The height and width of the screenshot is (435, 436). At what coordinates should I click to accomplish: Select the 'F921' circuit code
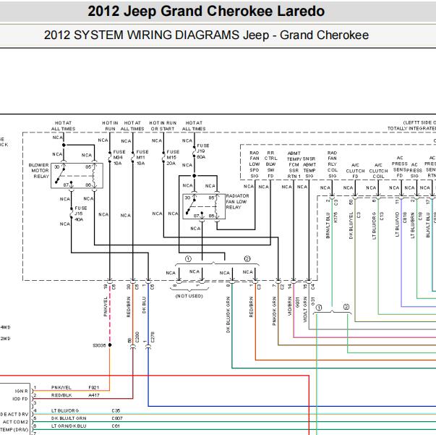94,387
